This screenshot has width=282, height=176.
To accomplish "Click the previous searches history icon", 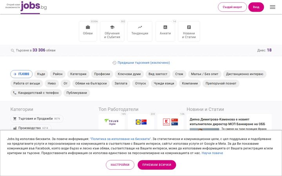I will (x=114, y=63).
